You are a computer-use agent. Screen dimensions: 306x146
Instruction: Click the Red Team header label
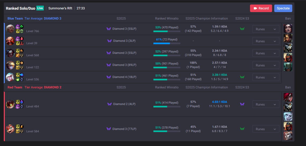pyautogui.click(x=15, y=87)
